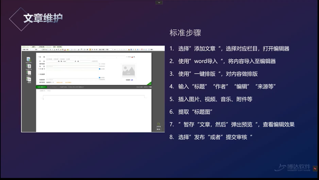The width and height of the screenshot is (319, 180).
Task: Click the green document icon at editor bottom right
Action: tap(159, 124)
